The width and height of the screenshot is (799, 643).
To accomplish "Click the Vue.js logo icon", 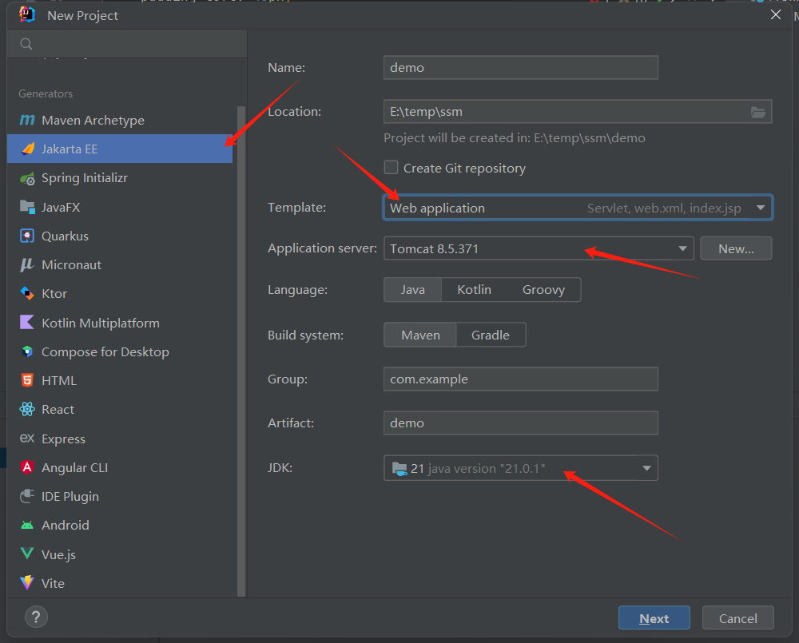I will [27, 554].
